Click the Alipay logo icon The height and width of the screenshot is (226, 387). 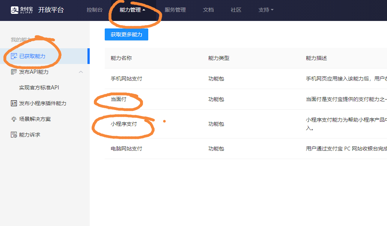[15, 10]
